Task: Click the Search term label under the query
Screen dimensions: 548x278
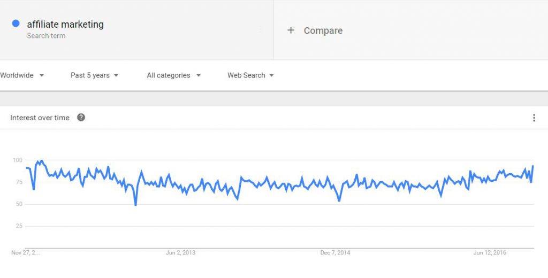Action: click(46, 36)
